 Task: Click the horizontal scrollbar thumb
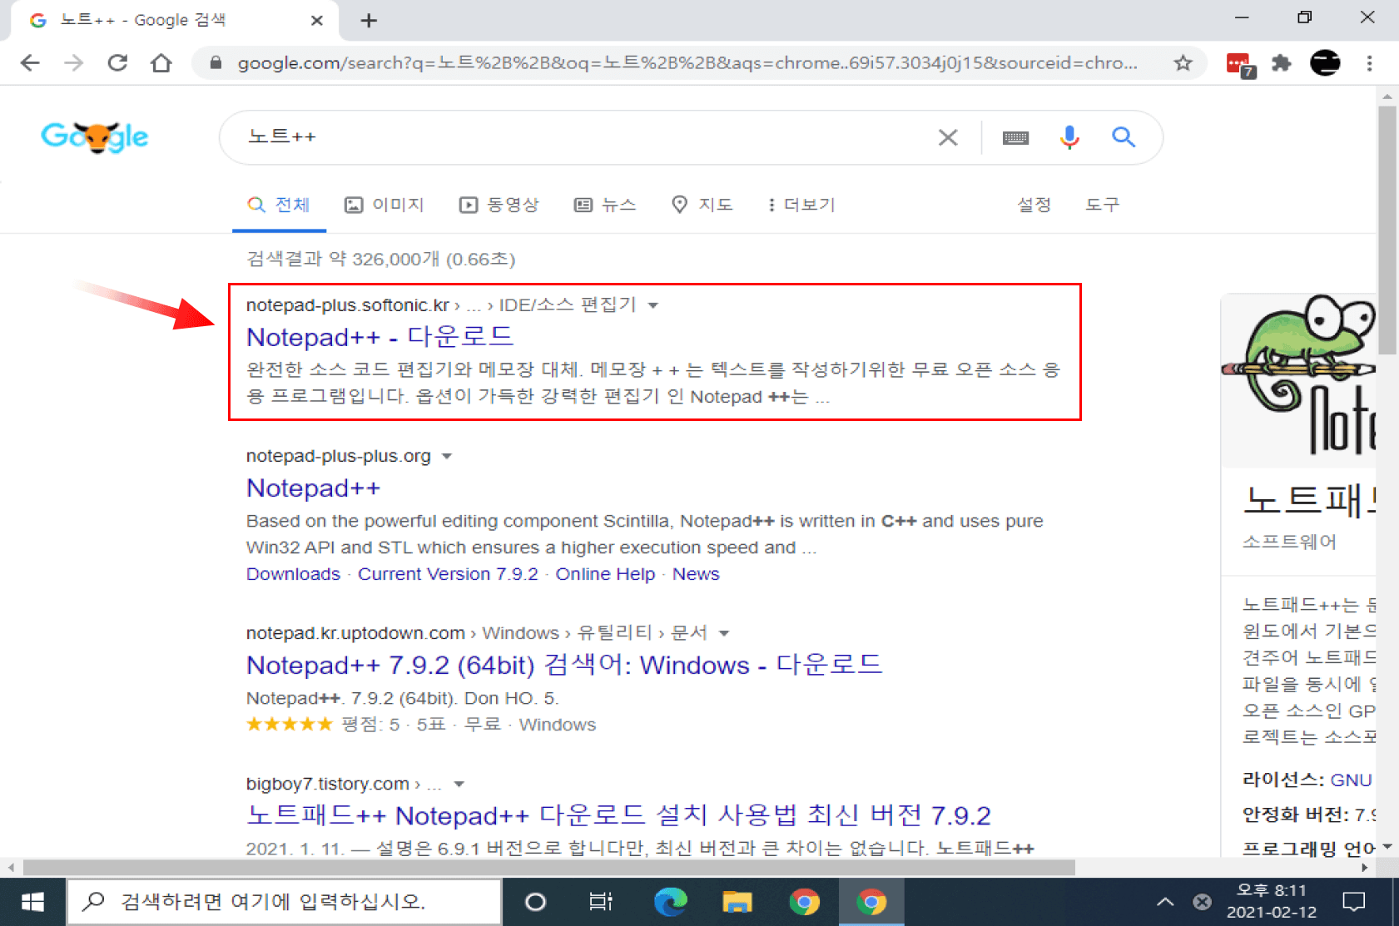(549, 868)
